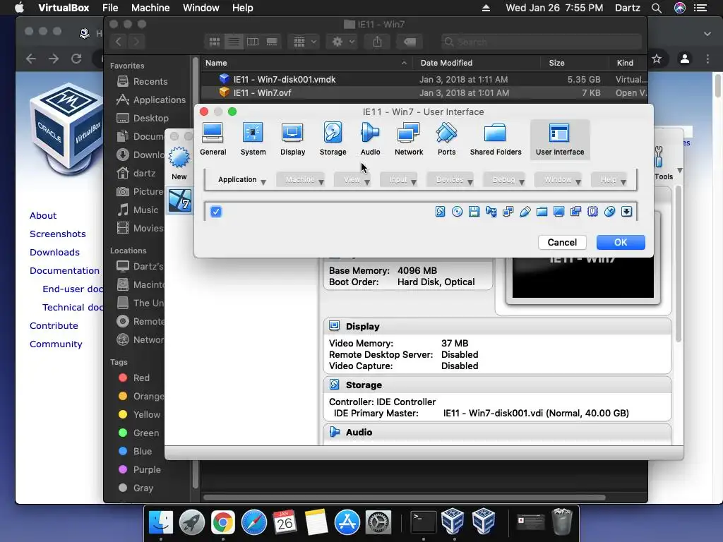Open the Shared Folders settings section
The height and width of the screenshot is (542, 723).
tap(495, 139)
